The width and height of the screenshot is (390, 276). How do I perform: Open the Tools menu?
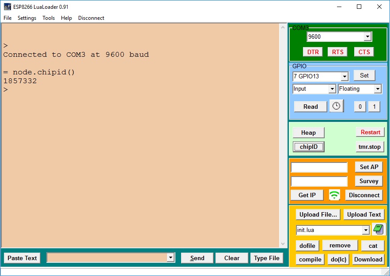(49, 18)
